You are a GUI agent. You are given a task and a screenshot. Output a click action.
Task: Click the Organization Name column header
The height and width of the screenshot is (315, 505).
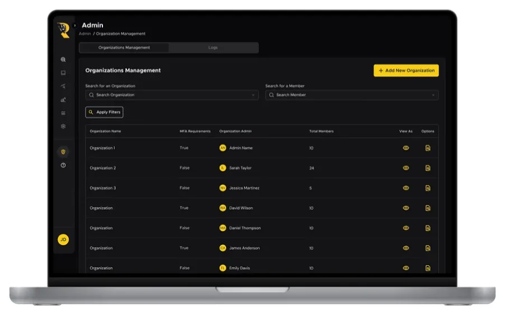105,131
